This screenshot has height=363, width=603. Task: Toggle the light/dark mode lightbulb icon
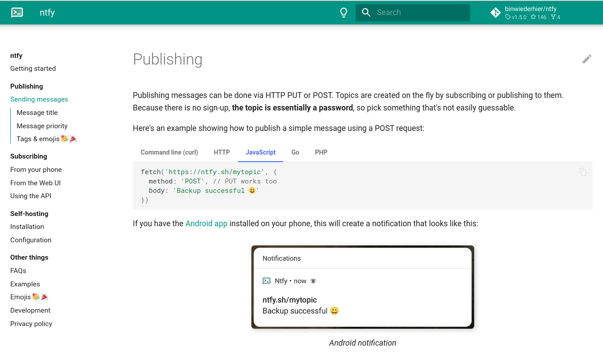tap(344, 12)
